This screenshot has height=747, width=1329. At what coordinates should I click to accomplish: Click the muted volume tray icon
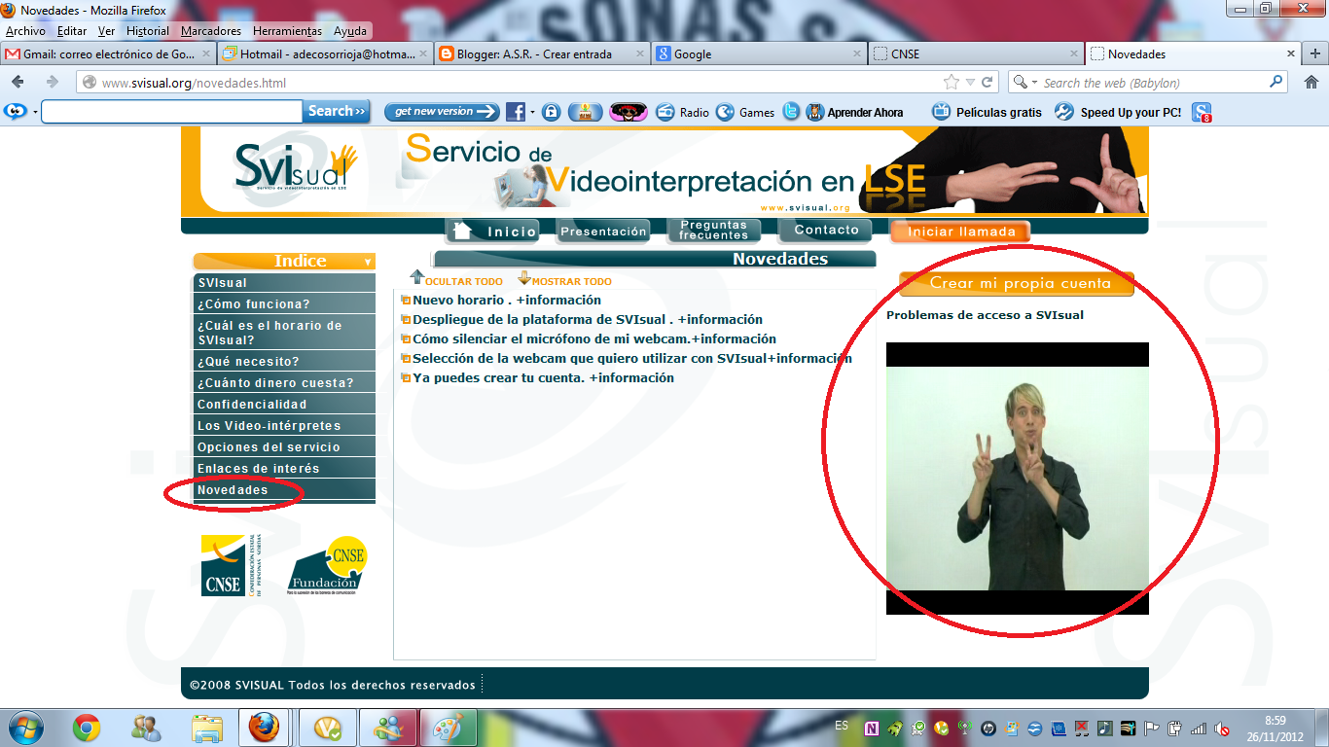tap(1221, 729)
